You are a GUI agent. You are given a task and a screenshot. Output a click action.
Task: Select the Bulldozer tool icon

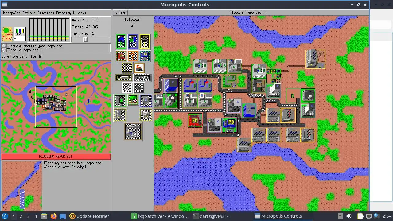coord(139,68)
